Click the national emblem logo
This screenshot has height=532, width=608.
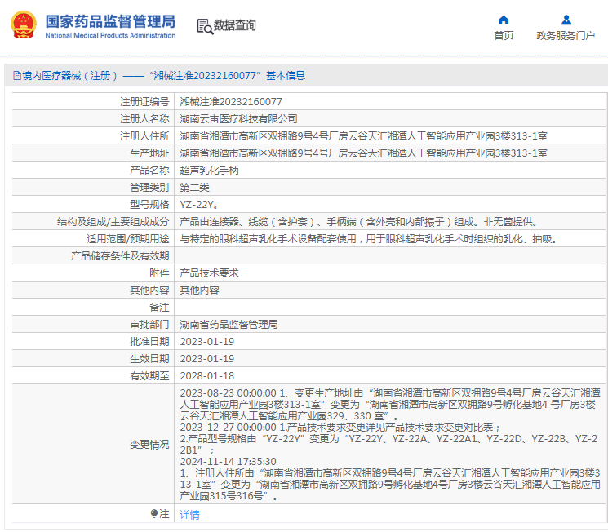tap(24, 24)
